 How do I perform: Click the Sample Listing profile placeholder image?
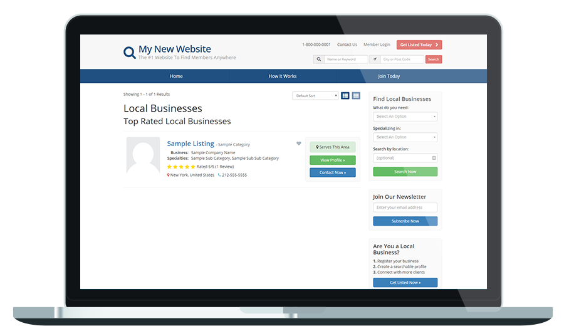(x=143, y=155)
